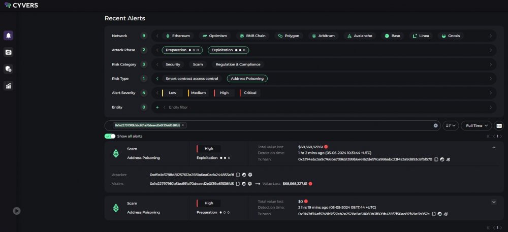
Task: Open the Full Time range dropdown
Action: tap(477, 125)
